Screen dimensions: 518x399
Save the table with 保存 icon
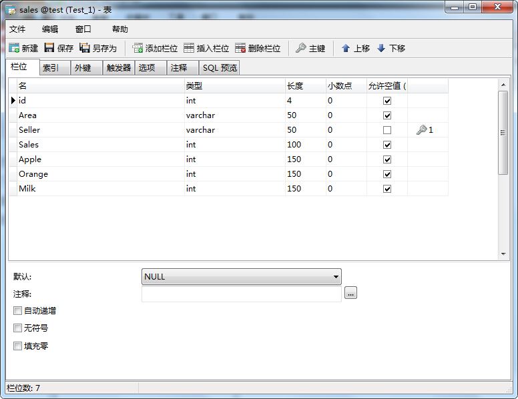[x=49, y=48]
